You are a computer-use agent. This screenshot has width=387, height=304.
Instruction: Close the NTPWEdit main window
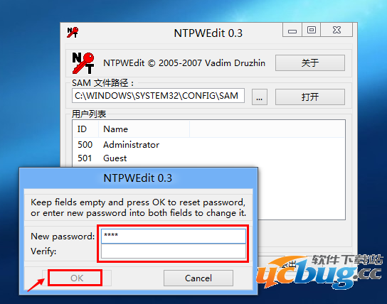[336, 30]
